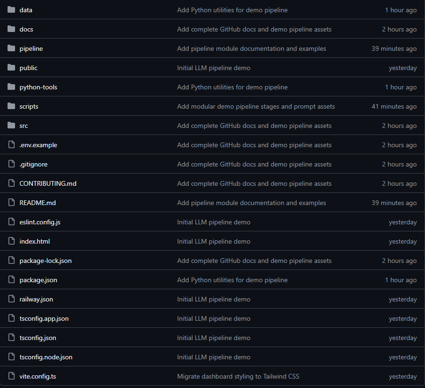425x388 pixels.
Task: Click the file icon next to README.md
Action: (11, 203)
